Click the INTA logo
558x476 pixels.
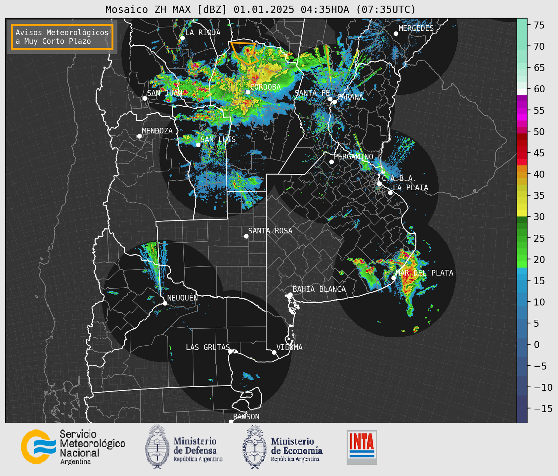point(362,448)
